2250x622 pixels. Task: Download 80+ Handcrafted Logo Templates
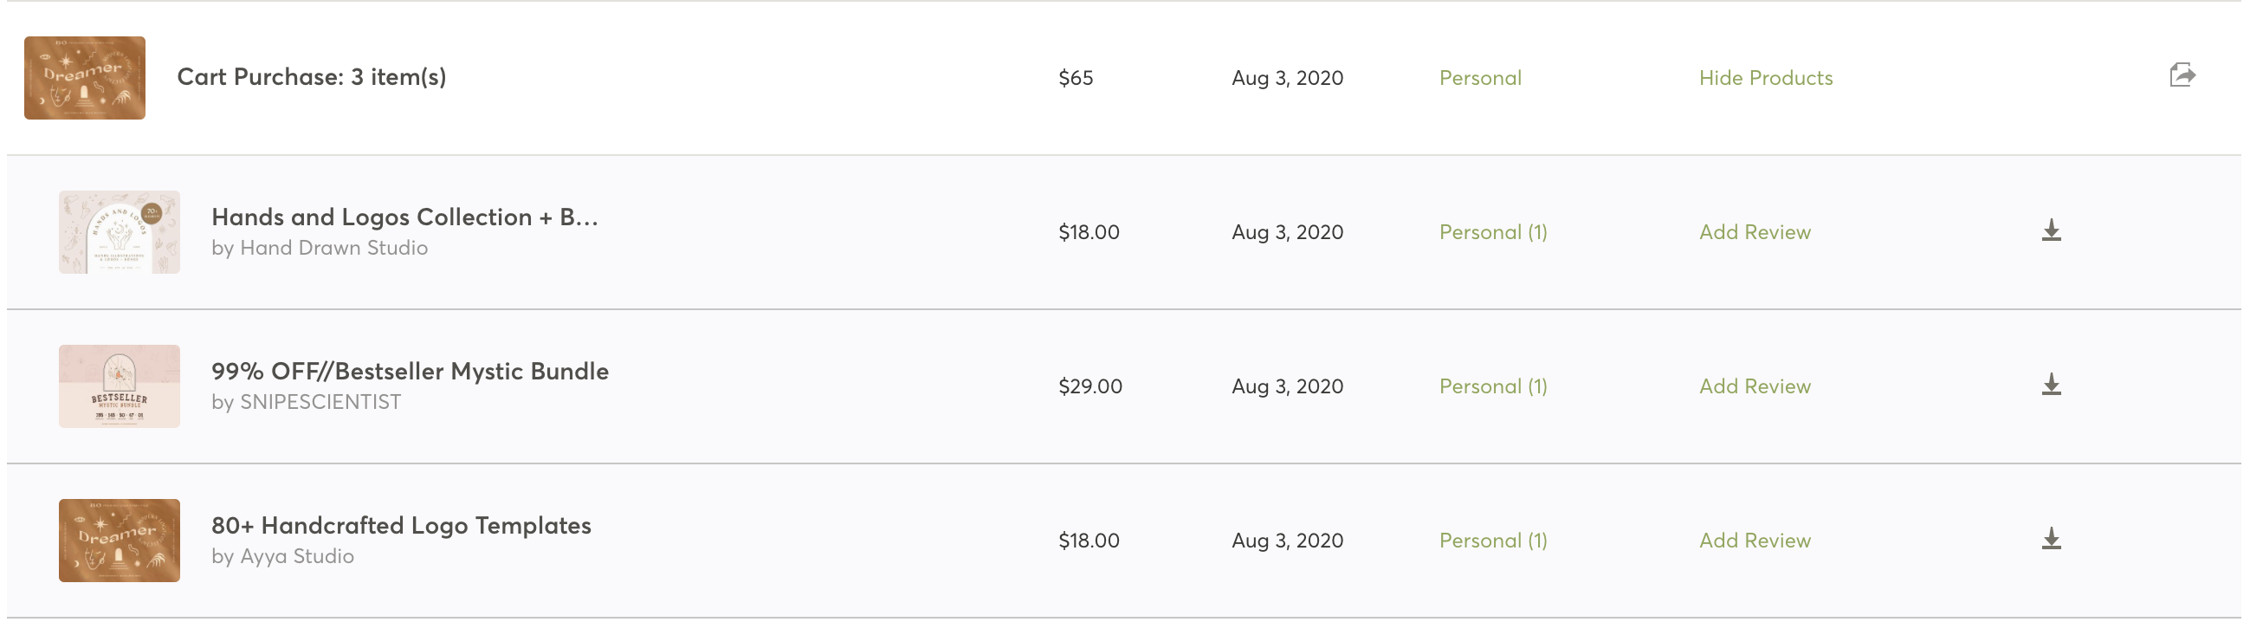click(2052, 539)
